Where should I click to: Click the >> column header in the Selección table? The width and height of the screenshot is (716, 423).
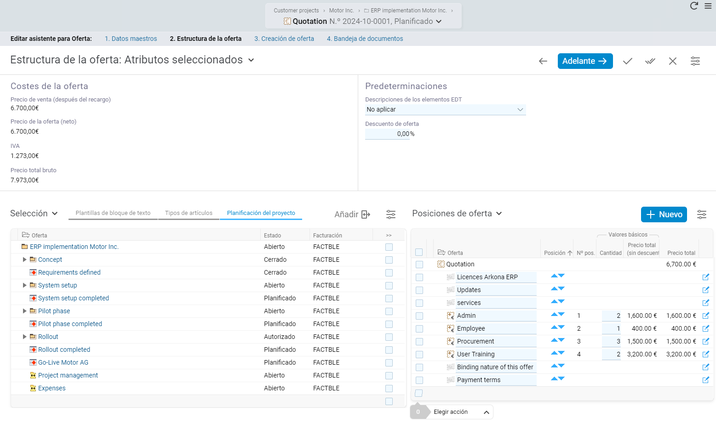pyautogui.click(x=389, y=235)
